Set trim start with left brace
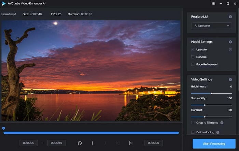This screenshot has height=151, width=239. [x=93, y=143]
